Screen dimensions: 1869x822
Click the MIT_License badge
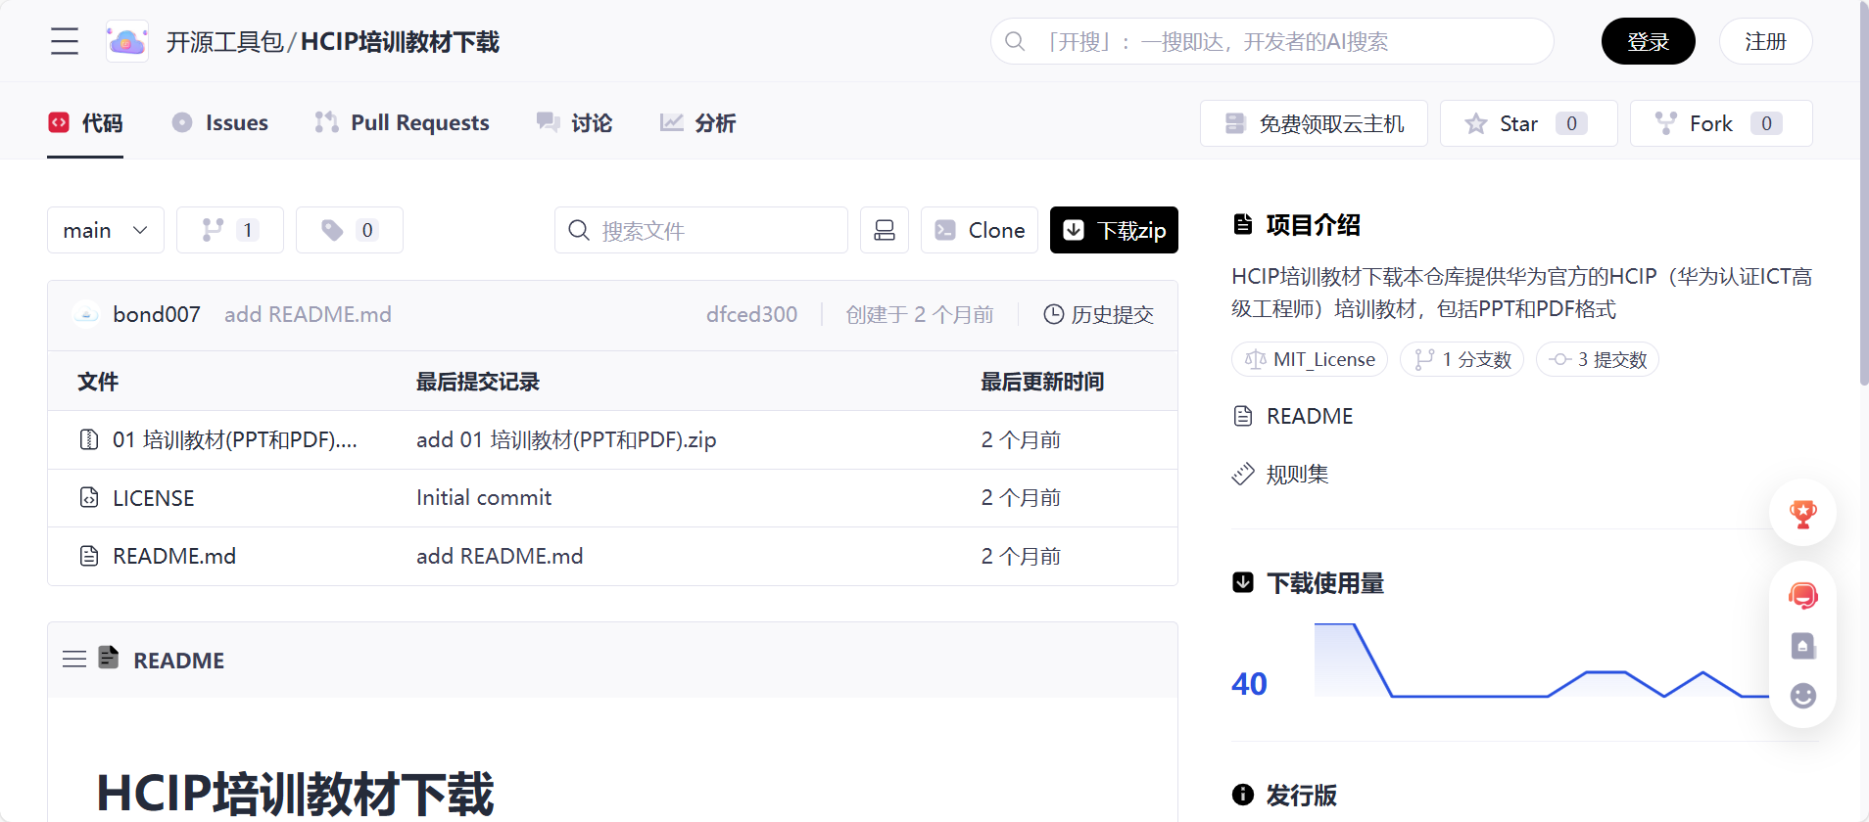point(1310,359)
